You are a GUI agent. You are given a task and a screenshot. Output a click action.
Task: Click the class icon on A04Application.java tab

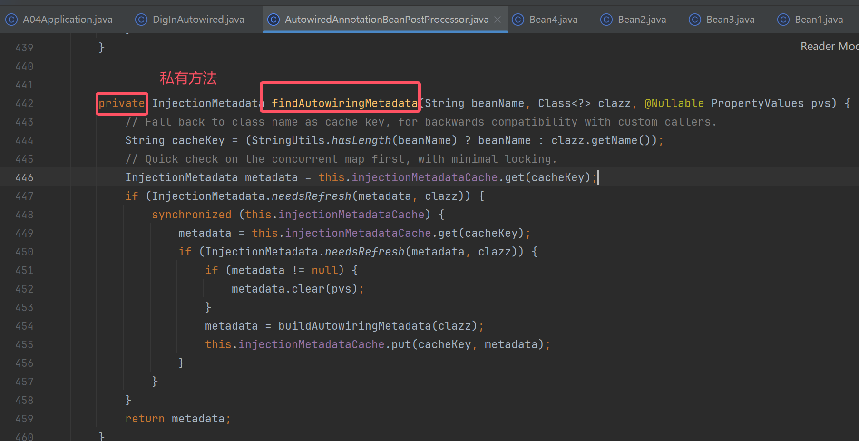coord(11,20)
